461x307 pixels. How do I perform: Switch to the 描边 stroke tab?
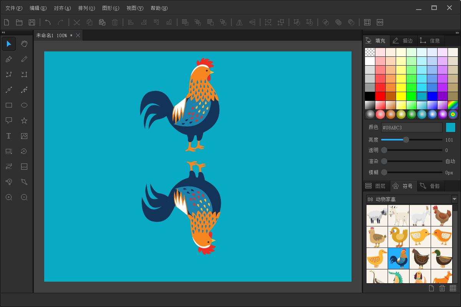click(x=403, y=41)
